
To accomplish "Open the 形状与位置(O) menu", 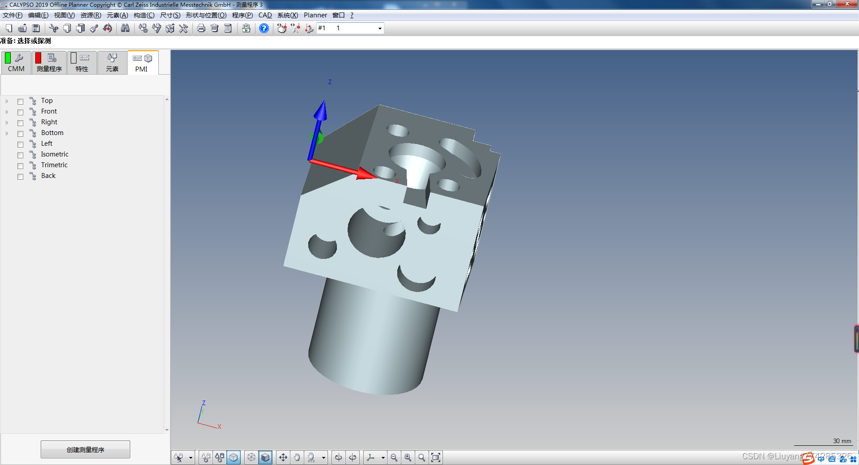I will [x=206, y=15].
